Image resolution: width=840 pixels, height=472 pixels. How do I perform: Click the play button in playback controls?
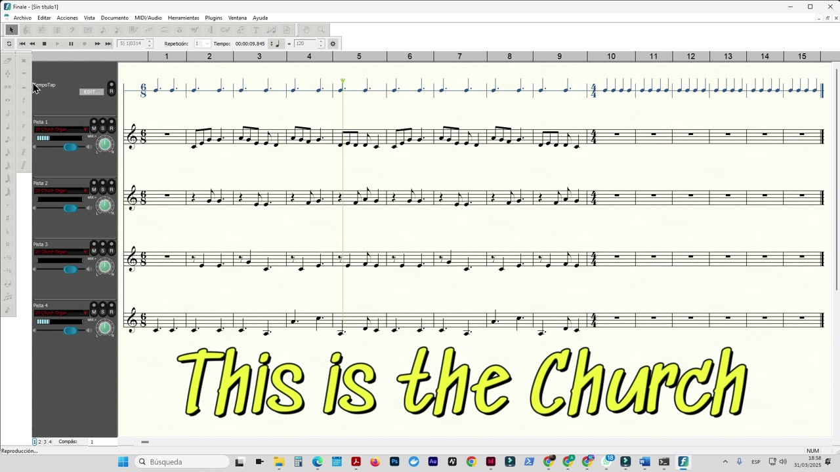(x=58, y=44)
